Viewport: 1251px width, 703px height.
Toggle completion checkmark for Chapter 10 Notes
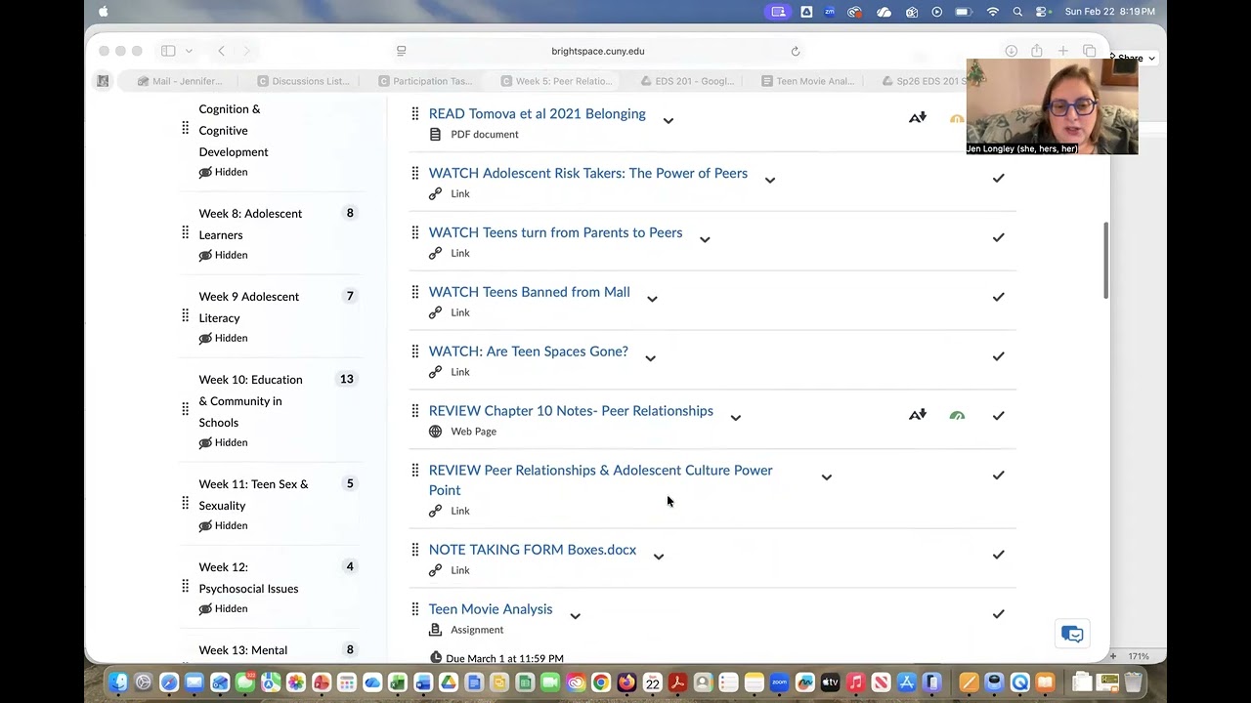point(998,416)
